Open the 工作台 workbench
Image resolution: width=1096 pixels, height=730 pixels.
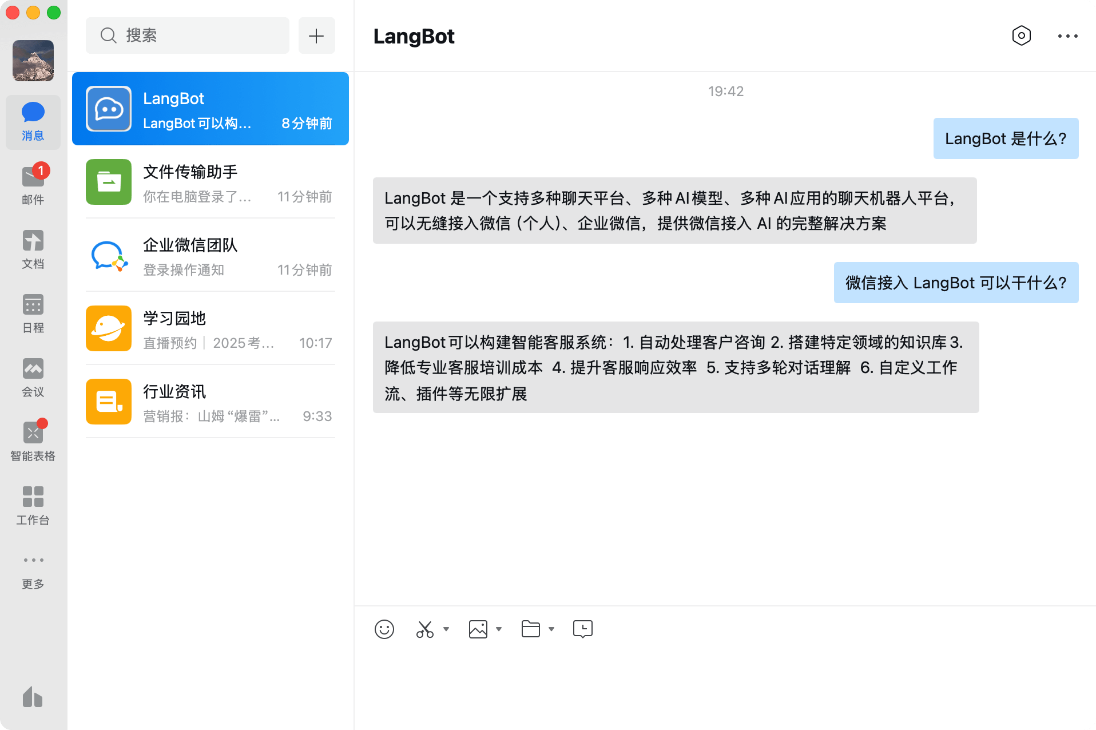(x=33, y=506)
